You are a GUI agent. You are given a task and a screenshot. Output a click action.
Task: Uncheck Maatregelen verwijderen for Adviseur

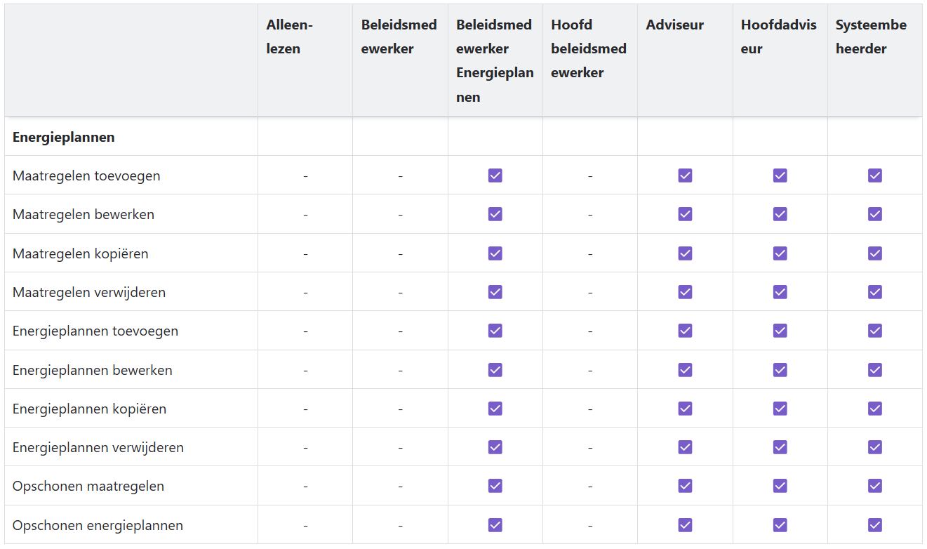click(x=685, y=292)
